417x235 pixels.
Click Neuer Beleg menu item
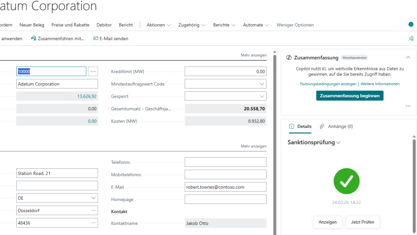[32, 25]
